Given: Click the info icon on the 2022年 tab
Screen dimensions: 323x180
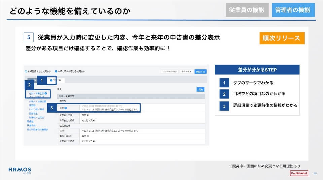Looking at the screenshot, I should click(x=51, y=80).
